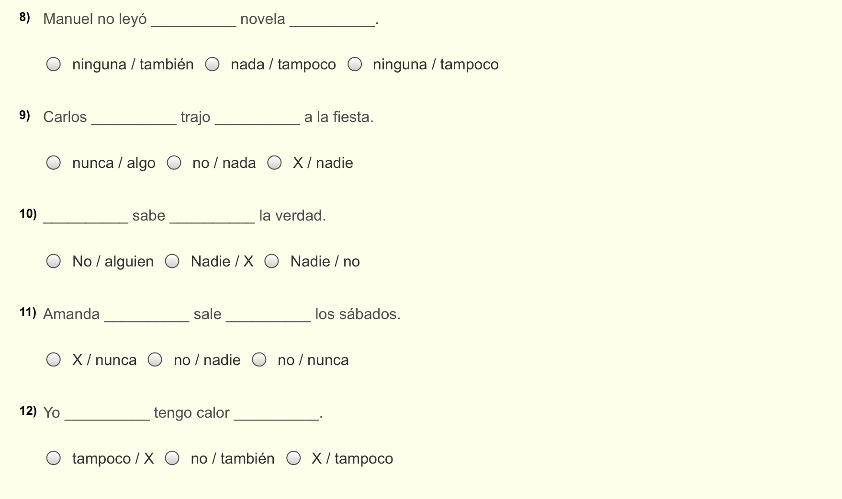Choose 'no / nadie' radio button
Screen dimensions: 842x499
click(x=155, y=360)
